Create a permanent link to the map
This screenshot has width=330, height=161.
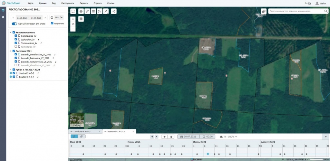[x=87, y=11]
